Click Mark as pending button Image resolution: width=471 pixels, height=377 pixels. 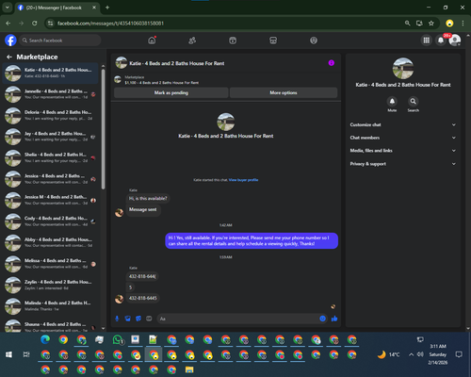(x=171, y=92)
